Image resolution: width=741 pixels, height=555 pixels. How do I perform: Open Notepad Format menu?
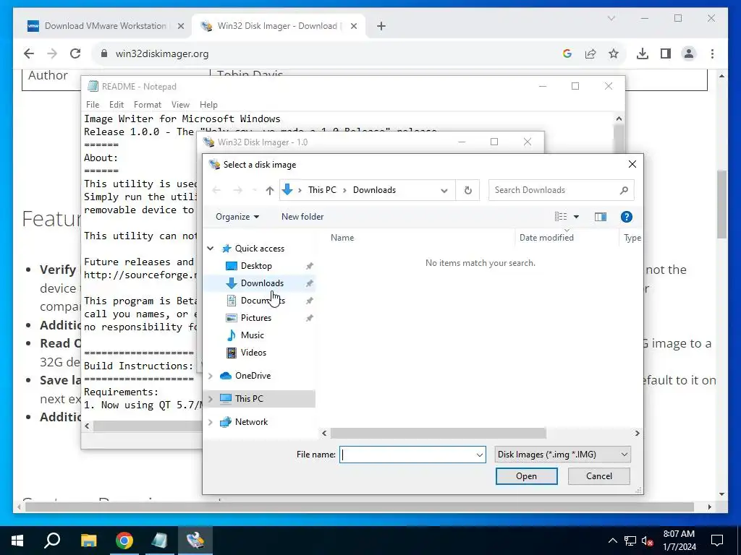tap(148, 105)
